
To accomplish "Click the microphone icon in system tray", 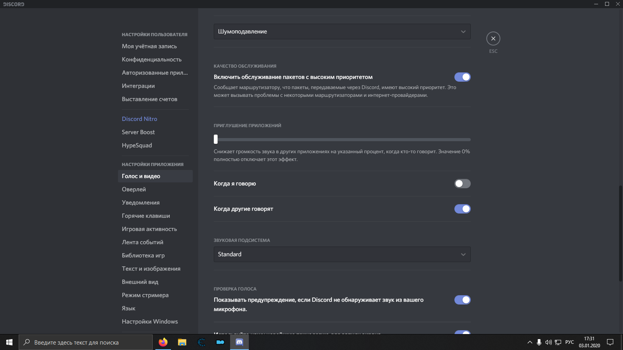I will tap(539, 342).
